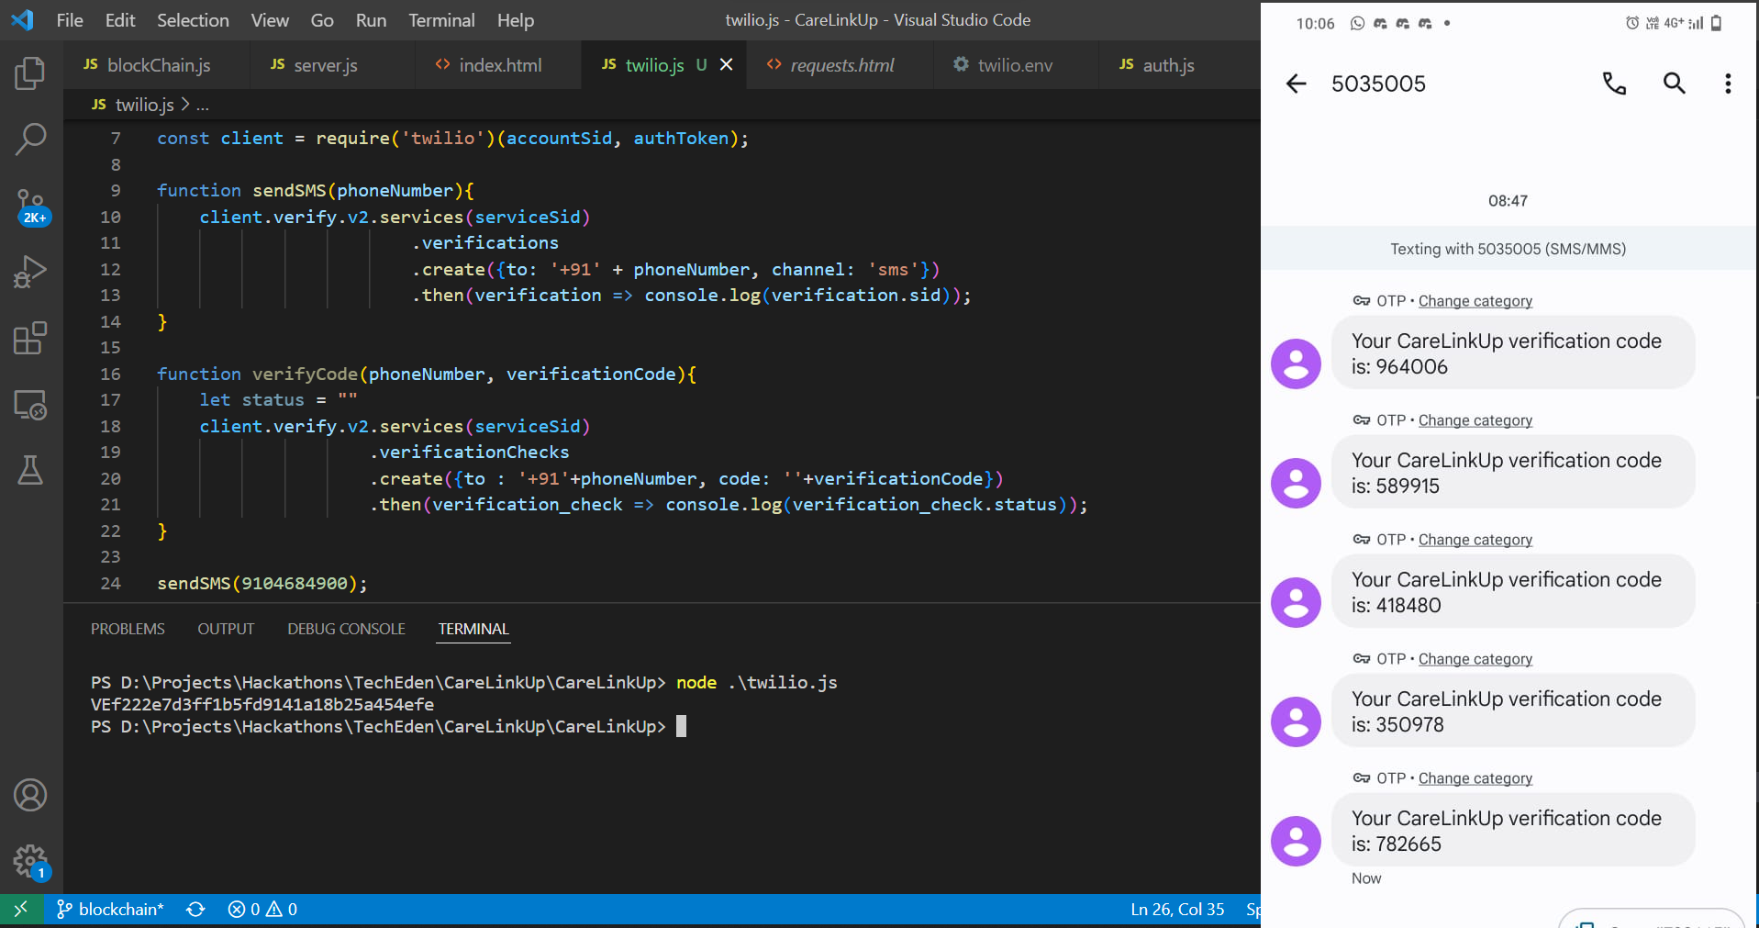1759x928 pixels.
Task: Close the twilio.js editor tab
Action: pyautogui.click(x=727, y=64)
